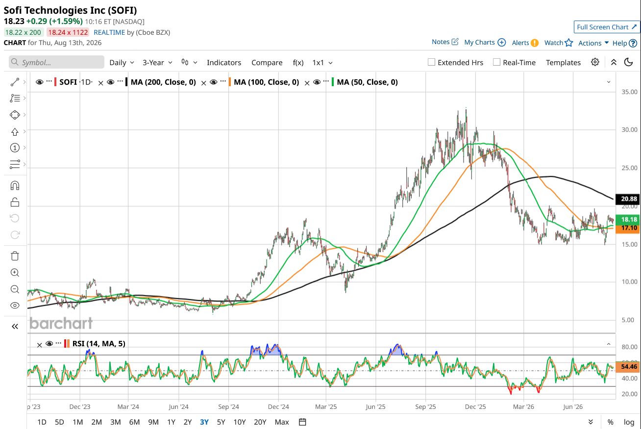Focus the Symbol search field

point(56,62)
